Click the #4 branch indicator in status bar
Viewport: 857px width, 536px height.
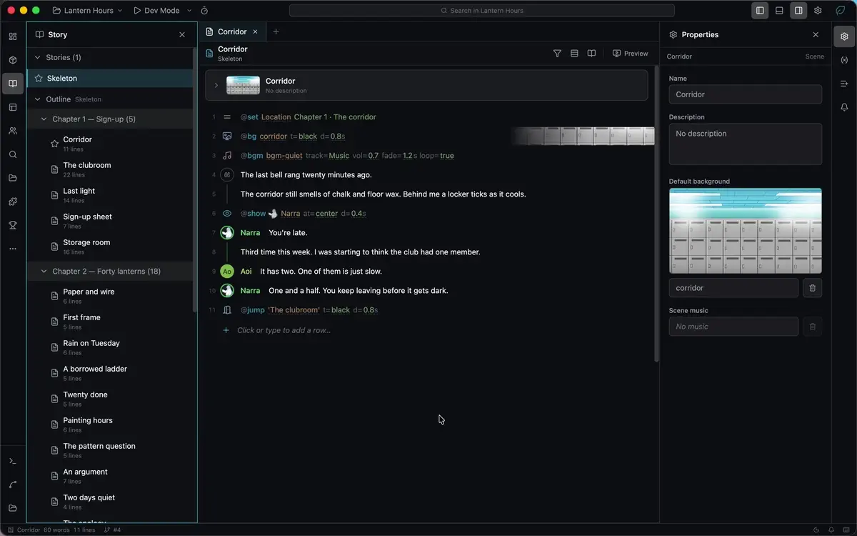(x=113, y=530)
